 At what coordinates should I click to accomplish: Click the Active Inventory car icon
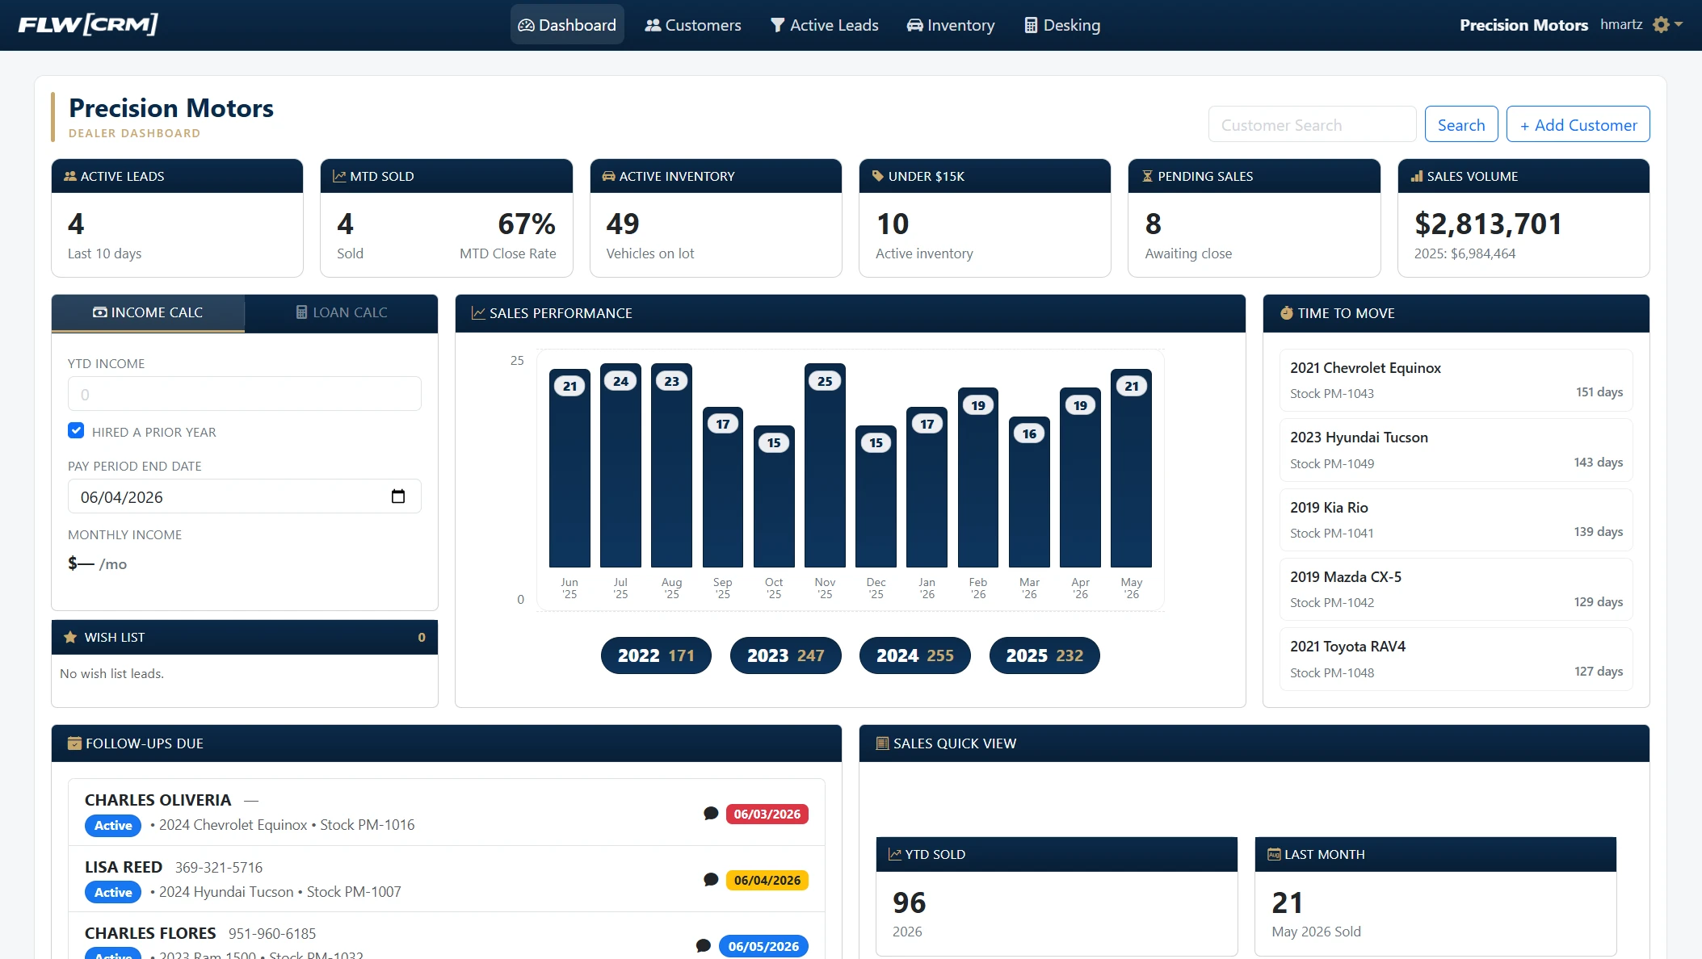tap(608, 176)
